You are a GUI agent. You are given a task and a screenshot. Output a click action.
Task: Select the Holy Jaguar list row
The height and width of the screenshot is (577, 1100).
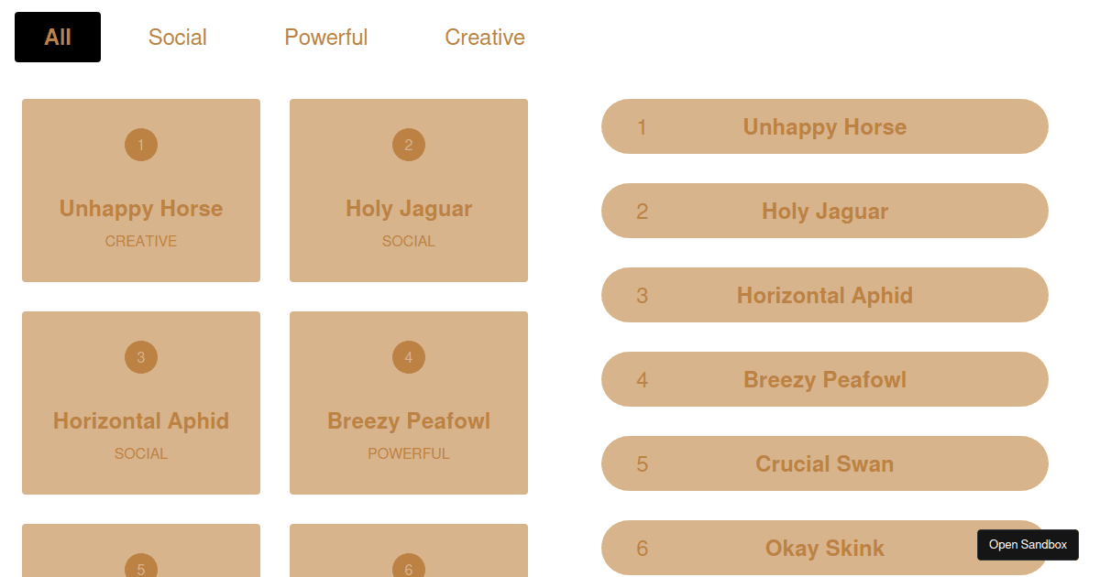[824, 211]
